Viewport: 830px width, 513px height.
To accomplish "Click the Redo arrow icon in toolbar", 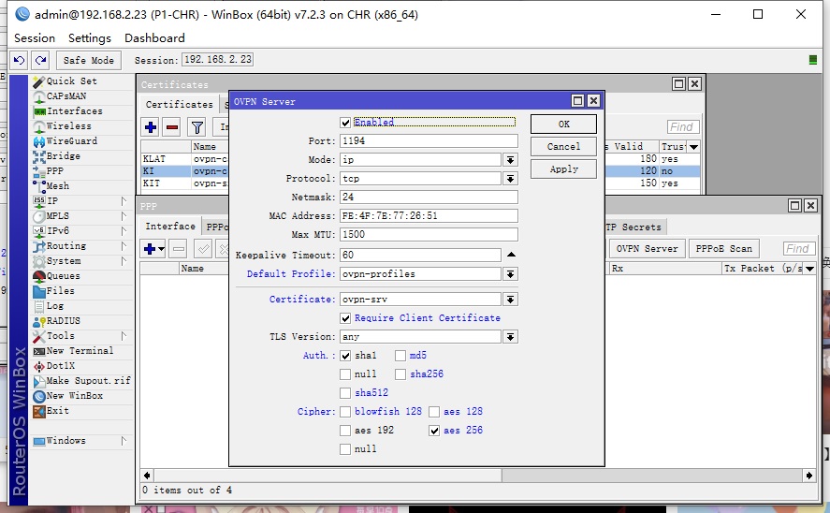I will [40, 60].
